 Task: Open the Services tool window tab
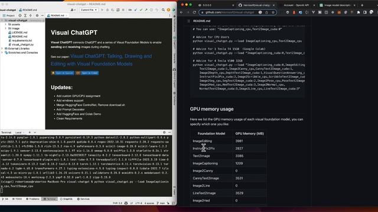83,199
